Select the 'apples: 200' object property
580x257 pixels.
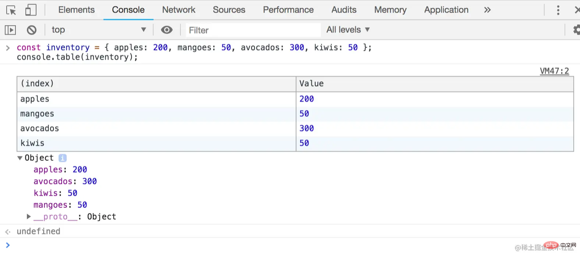coord(60,170)
